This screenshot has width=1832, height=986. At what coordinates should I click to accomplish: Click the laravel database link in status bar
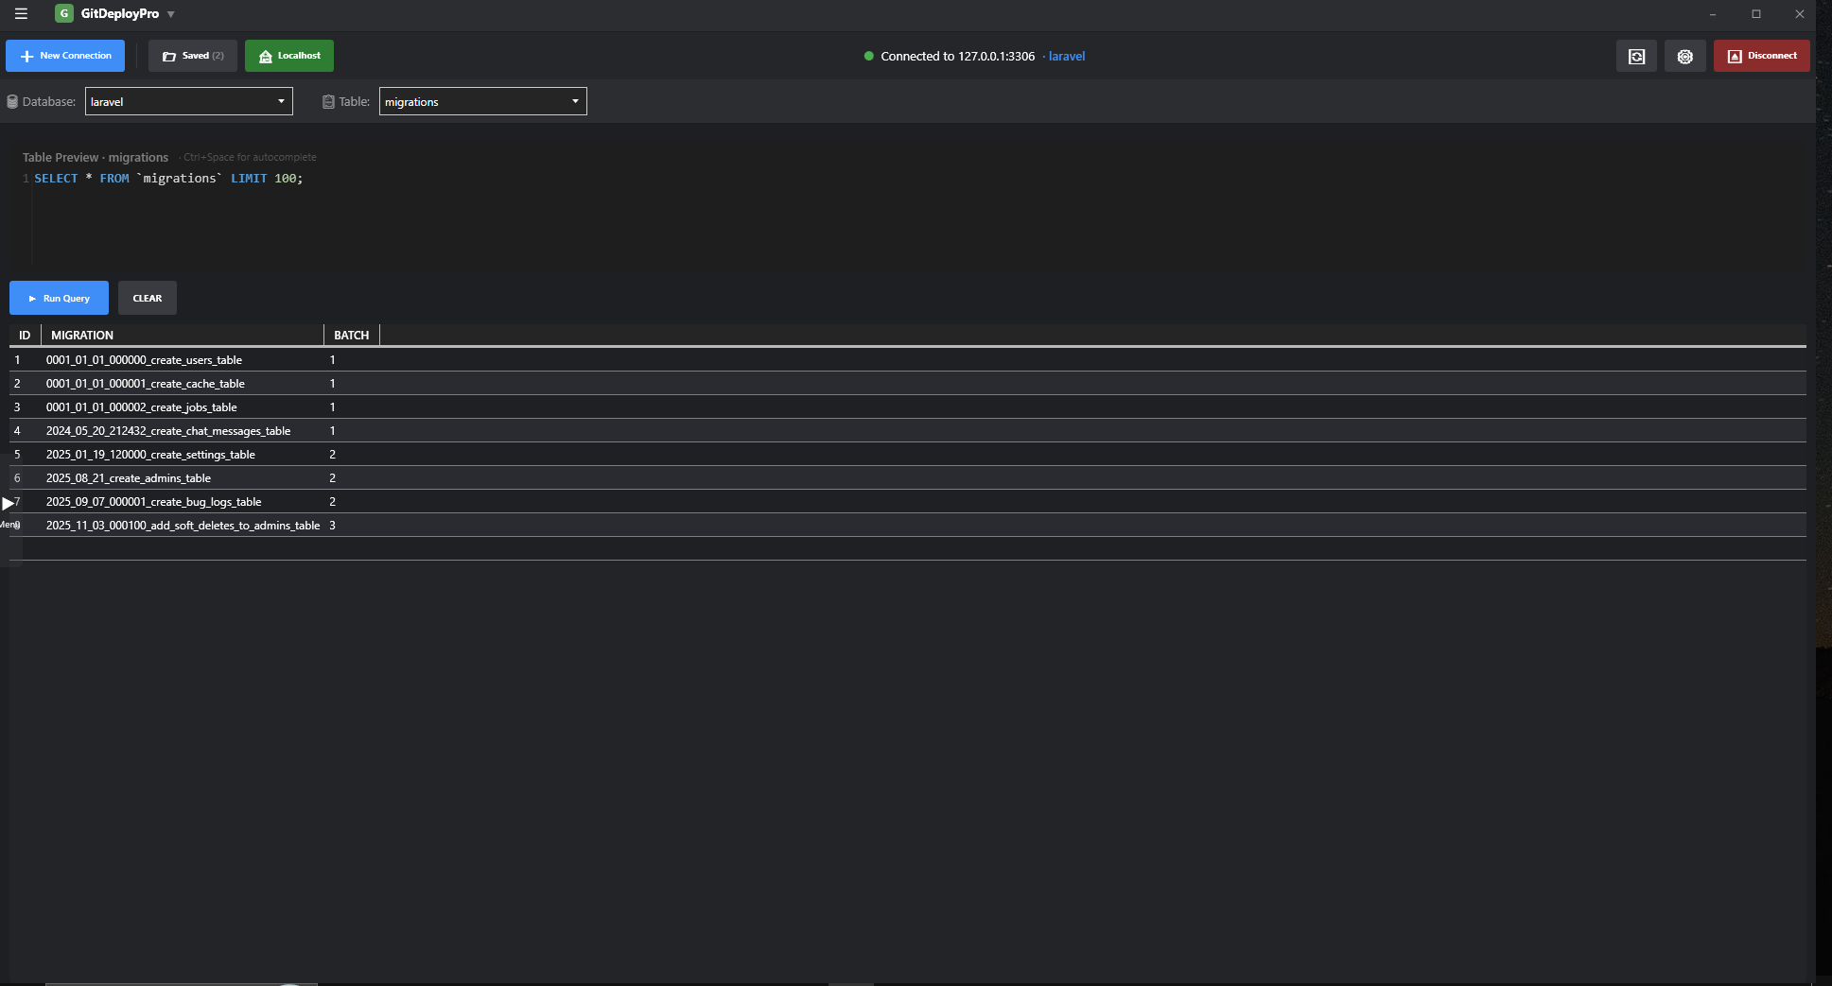point(1066,56)
